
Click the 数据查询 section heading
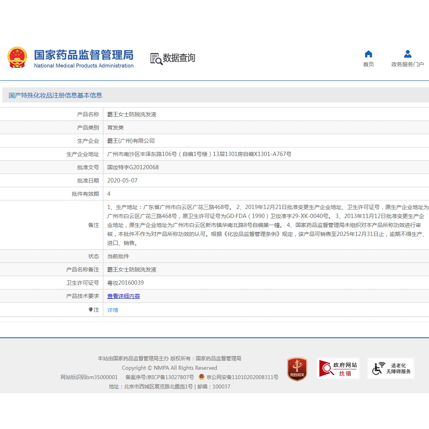(x=179, y=58)
